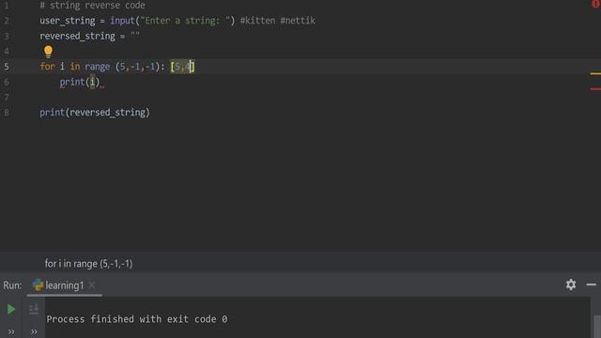Click the 'range' keyword on line 5

click(98, 67)
